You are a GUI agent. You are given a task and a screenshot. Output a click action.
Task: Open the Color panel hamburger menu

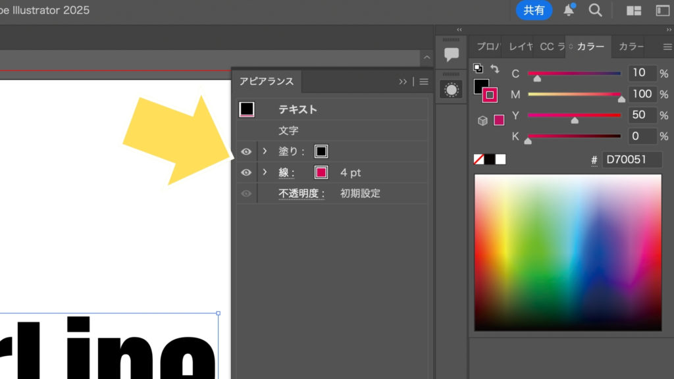point(667,47)
